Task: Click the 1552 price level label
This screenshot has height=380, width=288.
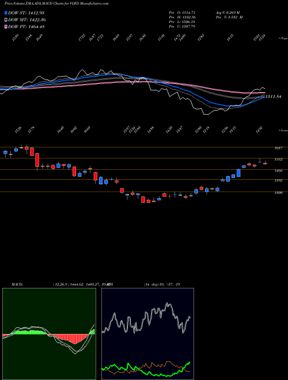Action: (x=278, y=159)
